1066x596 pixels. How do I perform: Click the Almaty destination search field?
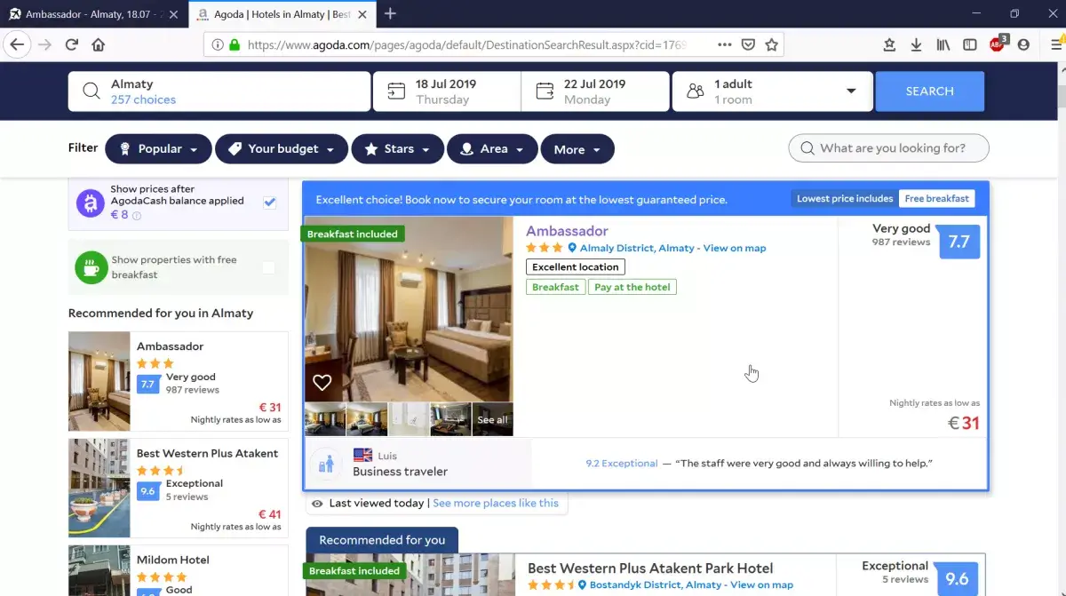pos(219,91)
